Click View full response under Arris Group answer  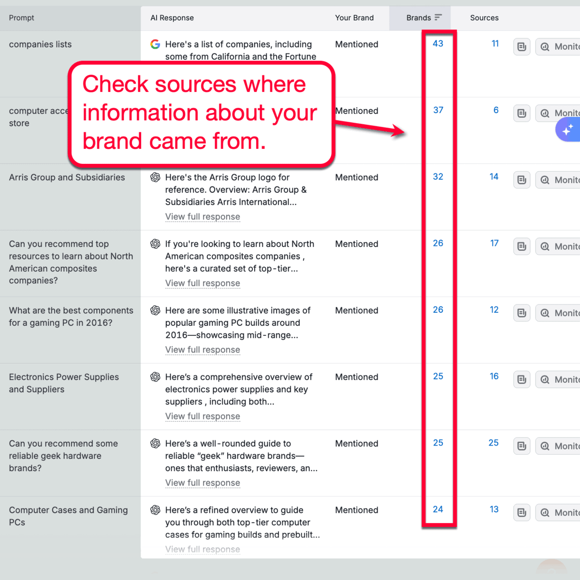coord(203,217)
